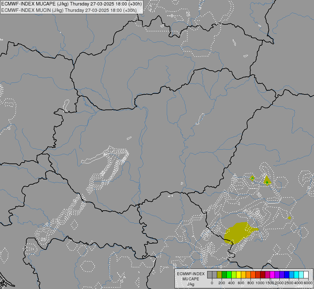Click the legend value label 200

[222, 283]
